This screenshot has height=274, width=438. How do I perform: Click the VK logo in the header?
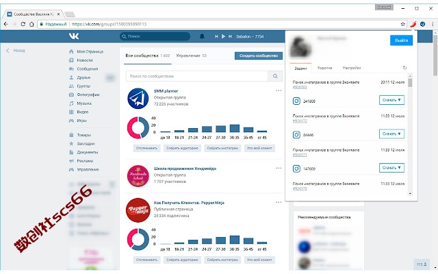tap(74, 36)
